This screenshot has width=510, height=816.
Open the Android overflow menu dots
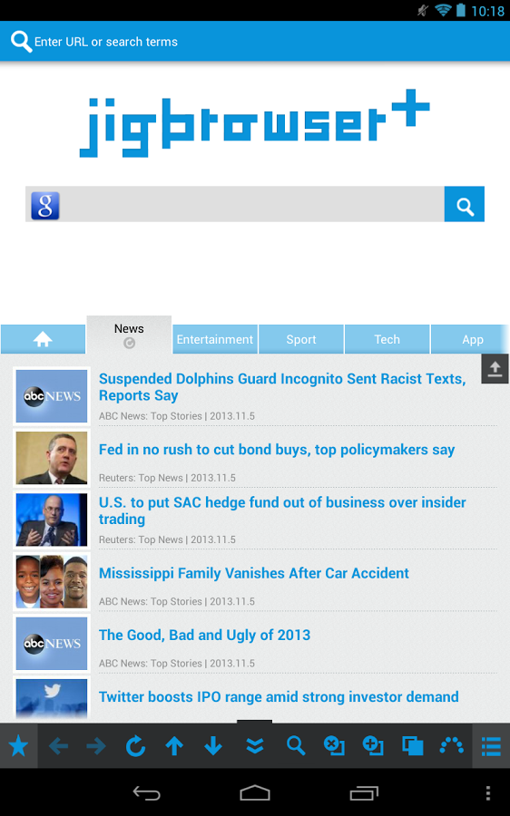point(488,793)
